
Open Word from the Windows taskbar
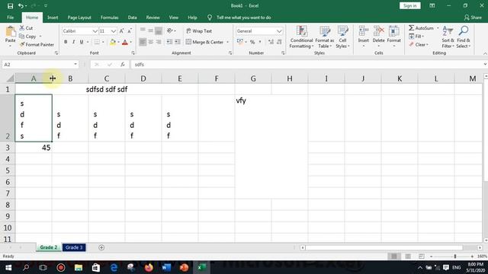click(x=166, y=267)
